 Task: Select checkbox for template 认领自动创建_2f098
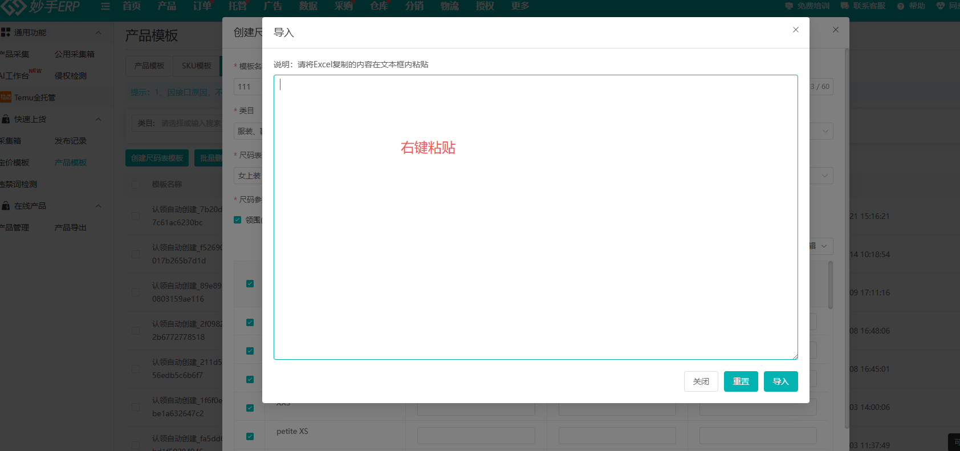136,331
